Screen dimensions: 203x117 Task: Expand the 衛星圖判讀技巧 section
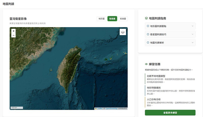click(x=170, y=34)
